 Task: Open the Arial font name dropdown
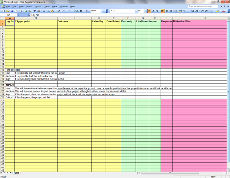point(136,11)
